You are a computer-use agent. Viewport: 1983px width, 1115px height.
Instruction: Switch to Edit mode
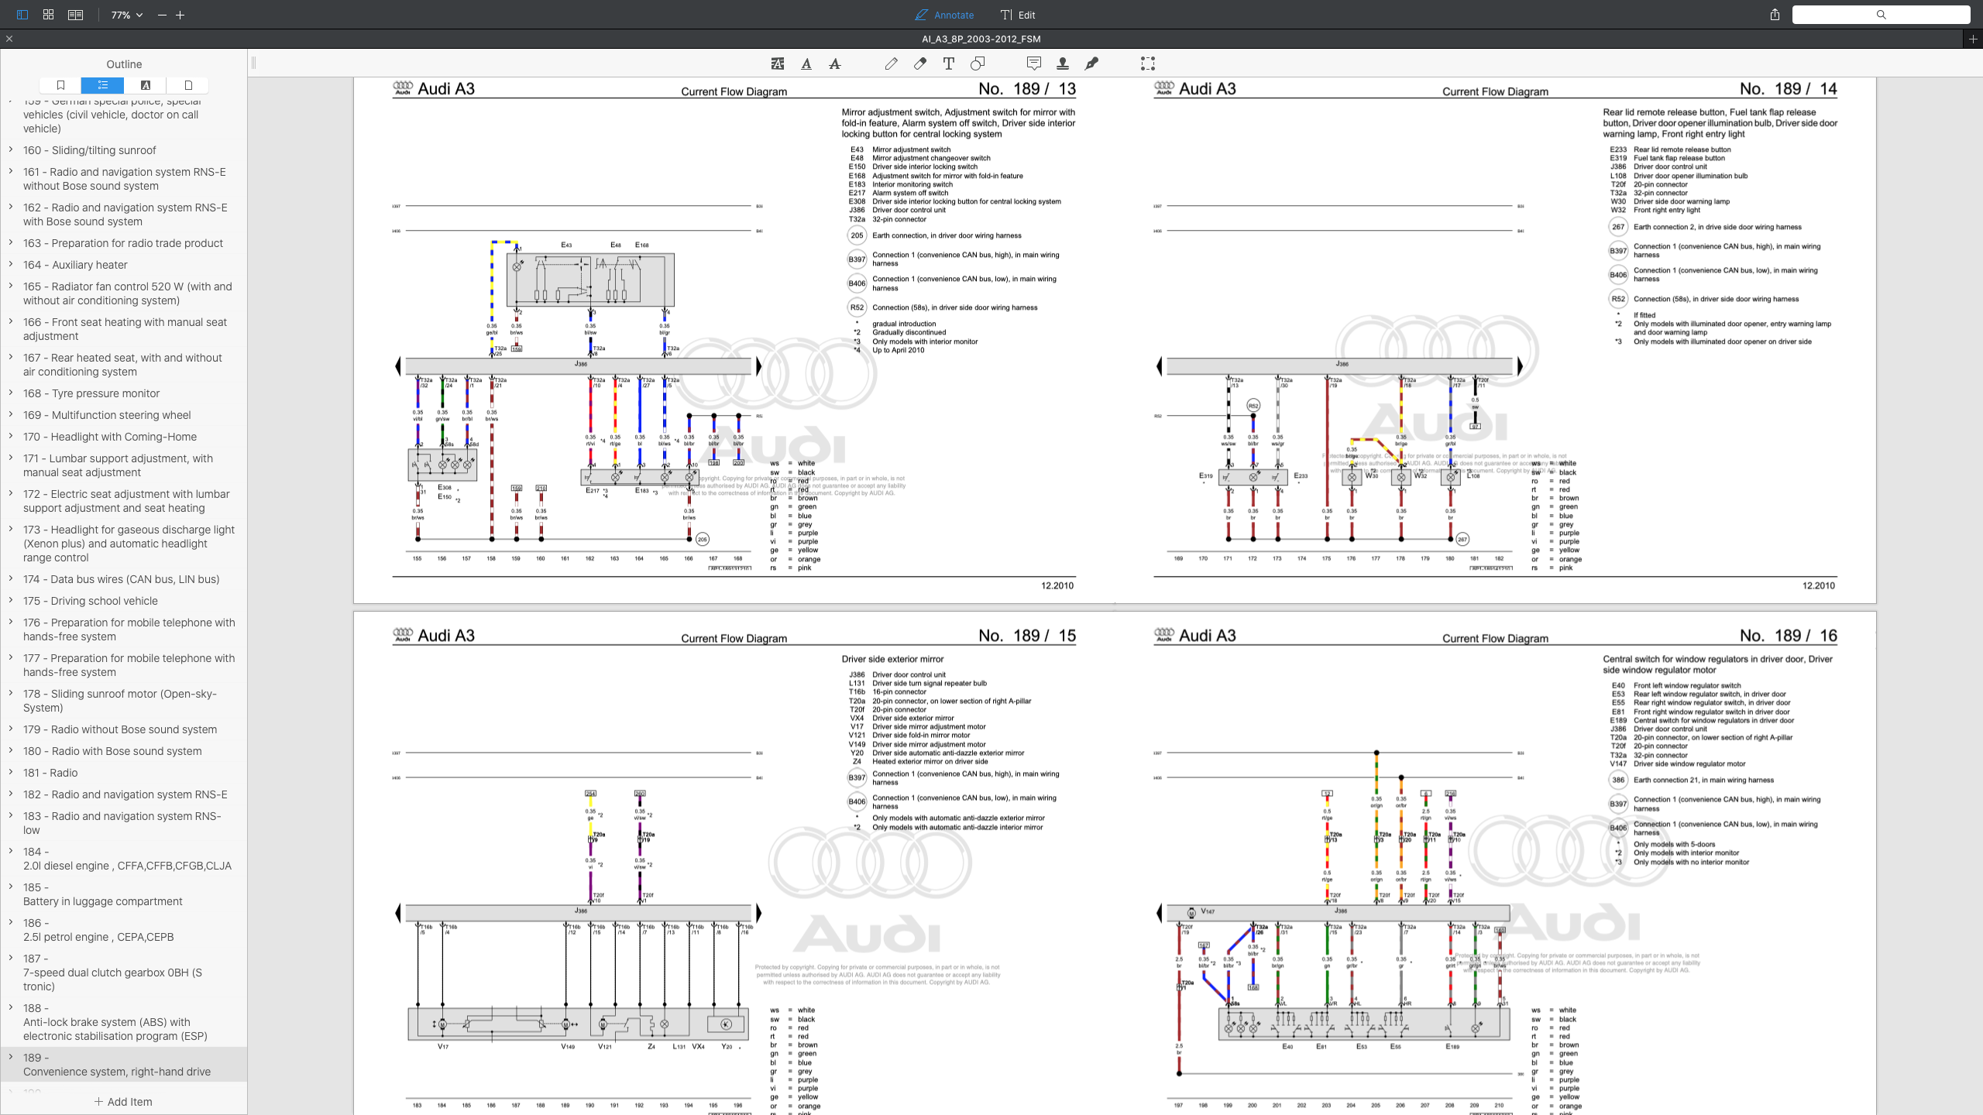(1017, 15)
